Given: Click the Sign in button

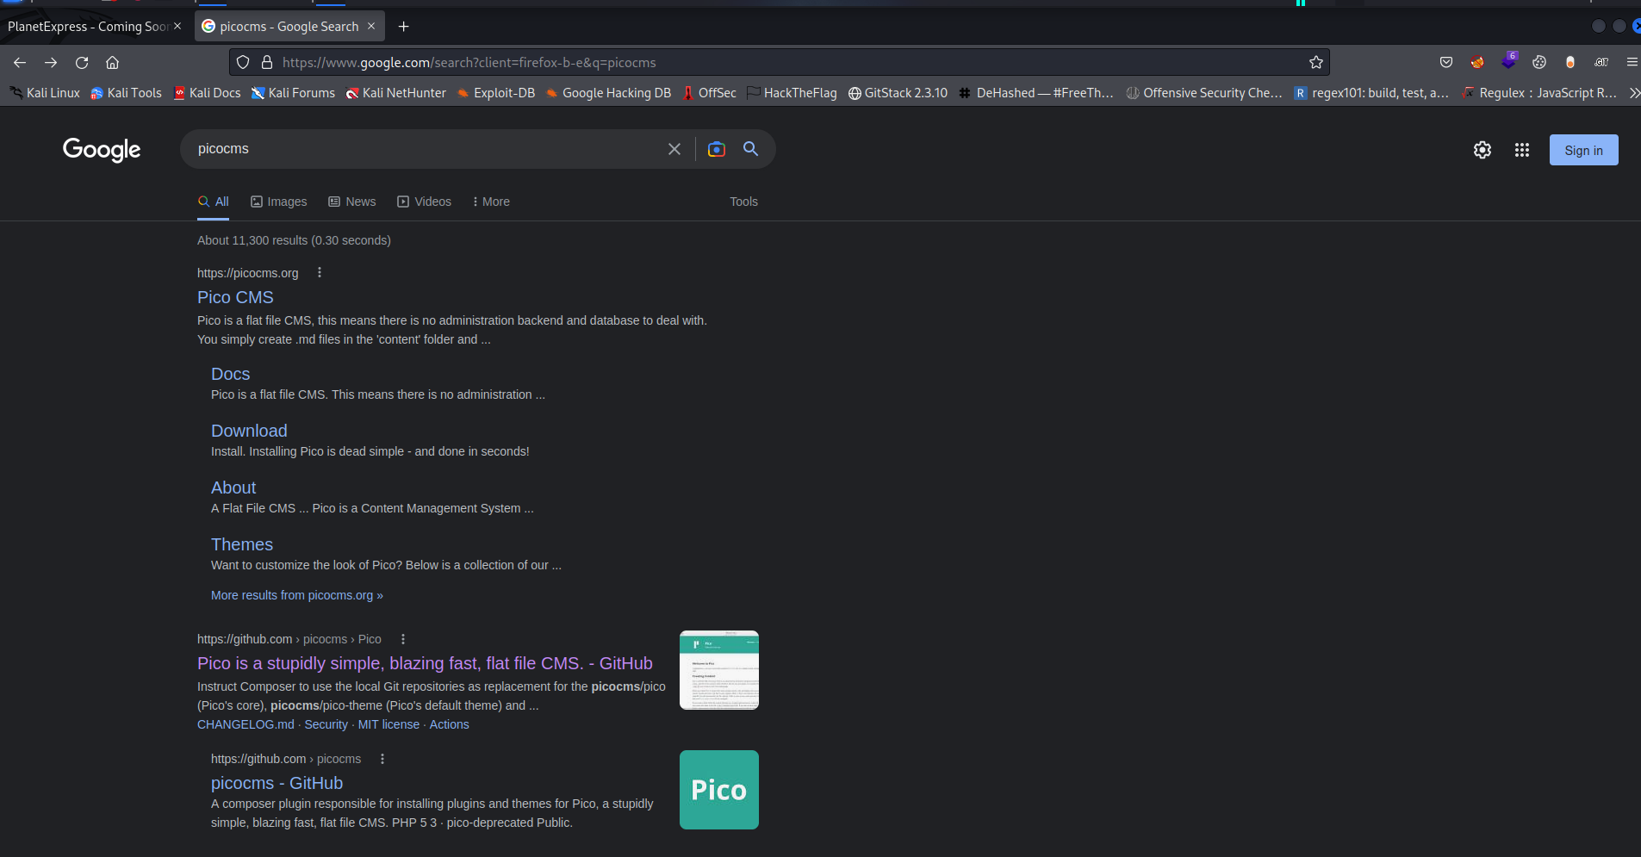Looking at the screenshot, I should tap(1583, 150).
